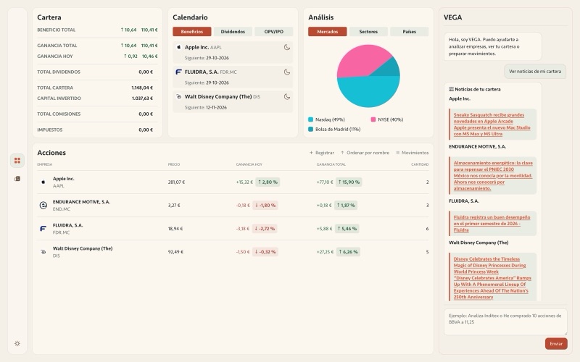This screenshot has height=362, width=580.
Task: Click Disney logo in Calendario card
Action: tap(178, 97)
